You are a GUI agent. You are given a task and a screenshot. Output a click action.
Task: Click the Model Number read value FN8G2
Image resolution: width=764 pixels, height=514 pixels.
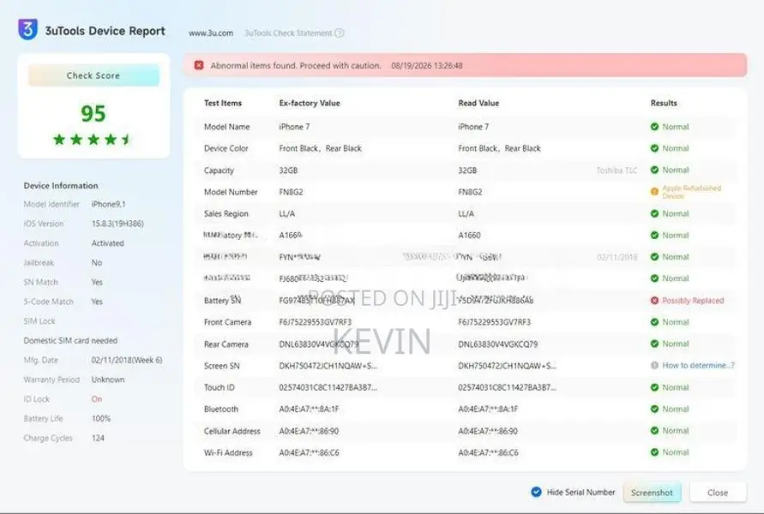coord(470,192)
